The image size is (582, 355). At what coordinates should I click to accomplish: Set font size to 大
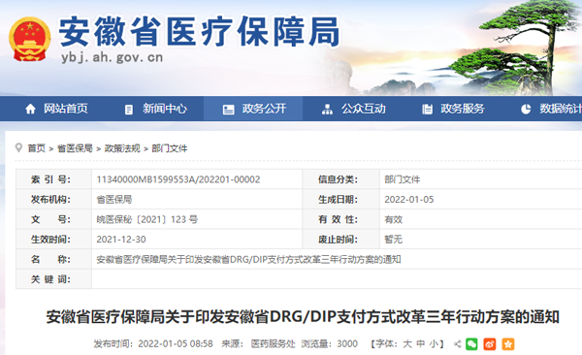(x=407, y=344)
